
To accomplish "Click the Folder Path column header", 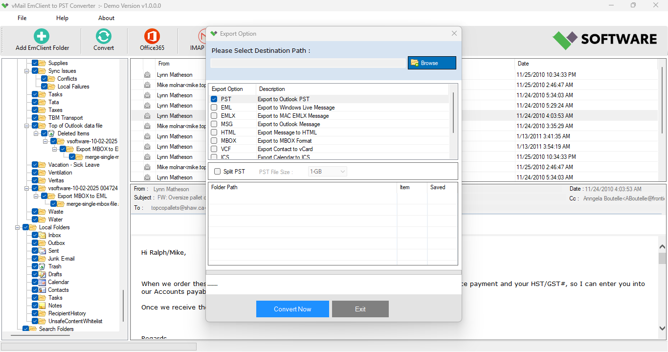I will click(303, 187).
